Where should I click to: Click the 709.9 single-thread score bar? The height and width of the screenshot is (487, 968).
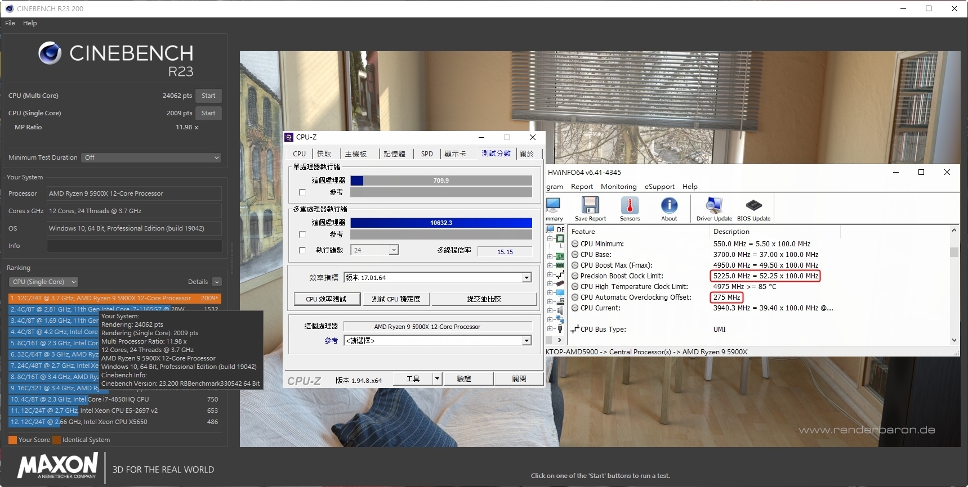click(441, 181)
